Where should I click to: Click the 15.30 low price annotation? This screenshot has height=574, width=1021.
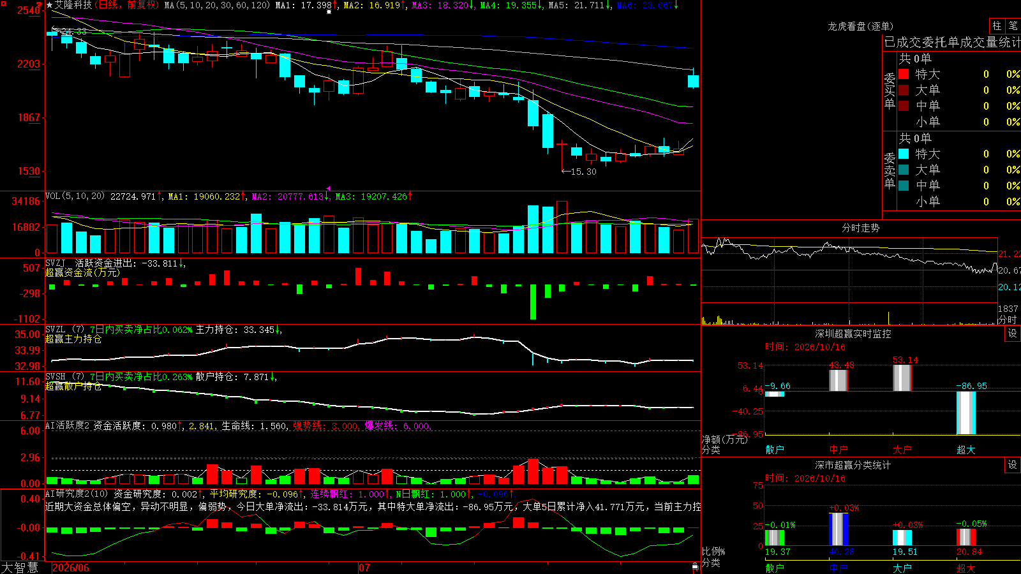pyautogui.click(x=579, y=172)
